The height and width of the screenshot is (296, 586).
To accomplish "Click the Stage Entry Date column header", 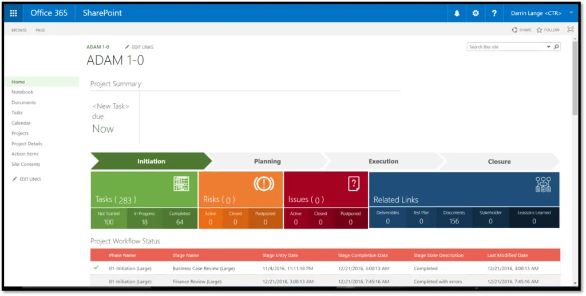I will pos(280,255).
